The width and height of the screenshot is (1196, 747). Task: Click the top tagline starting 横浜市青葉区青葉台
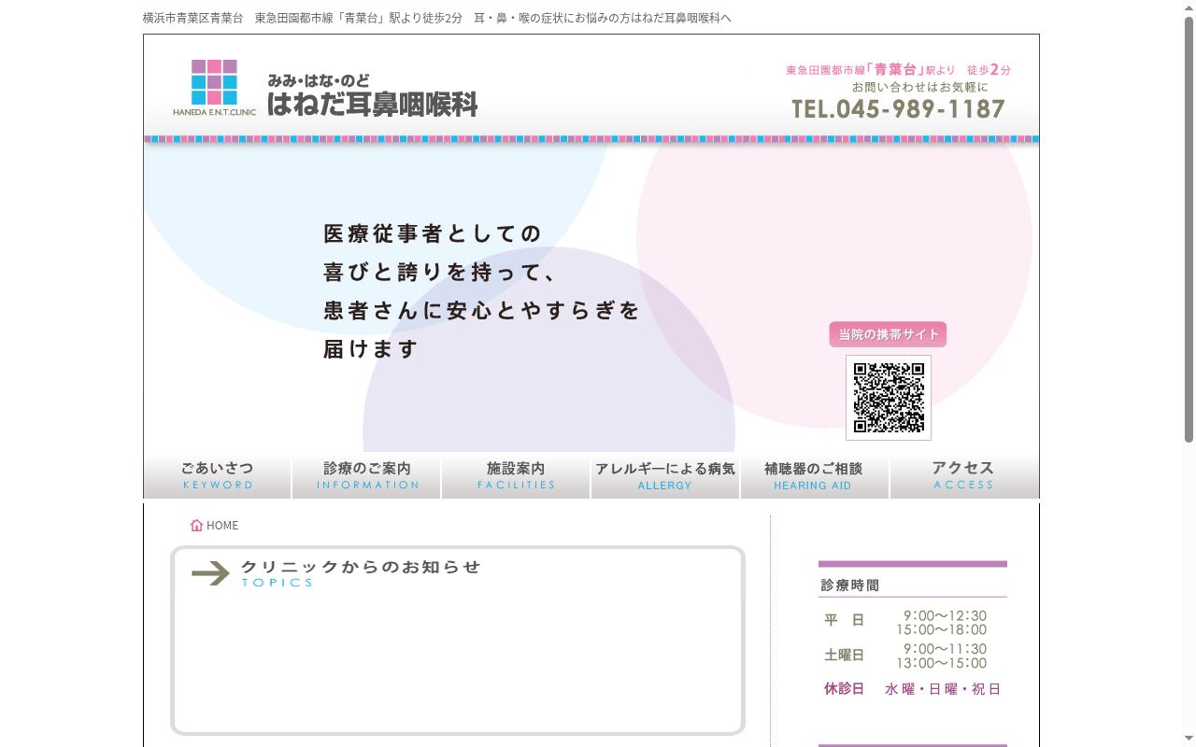(x=437, y=18)
